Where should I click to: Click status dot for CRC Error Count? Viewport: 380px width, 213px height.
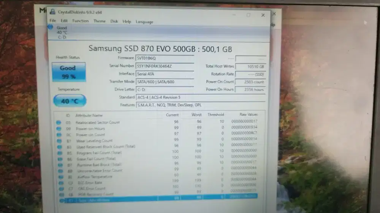[61, 189]
